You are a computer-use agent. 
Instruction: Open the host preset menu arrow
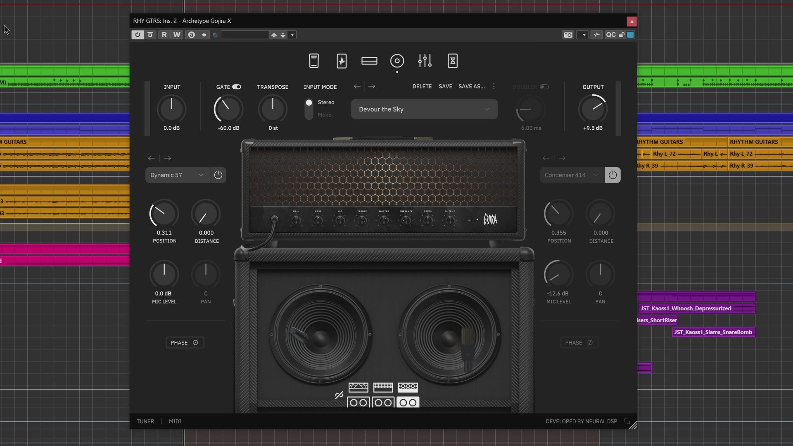292,35
